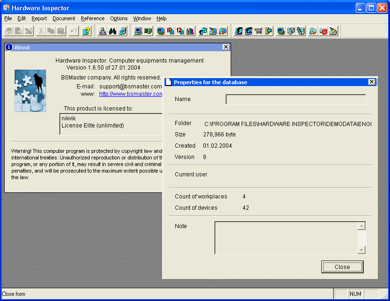390x301 pixels.
Task: Click the Note scrollbar up arrow
Action: (x=361, y=226)
